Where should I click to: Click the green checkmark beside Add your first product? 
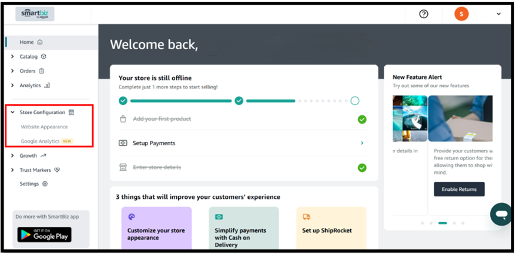tap(362, 120)
